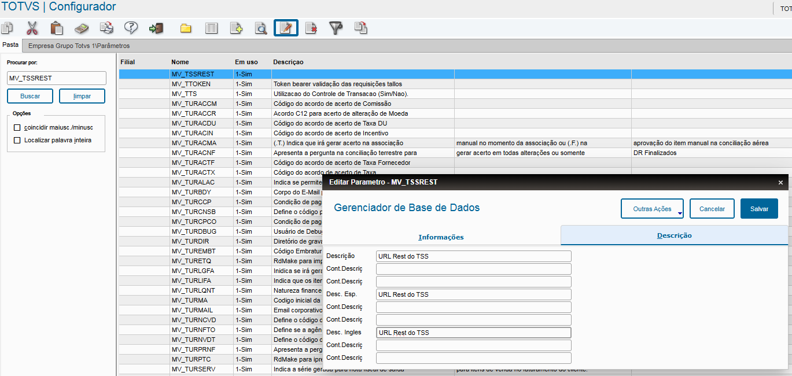Screen dimensions: 792x376
Task: Select the MV_TURACNF row
Action: 455,153
